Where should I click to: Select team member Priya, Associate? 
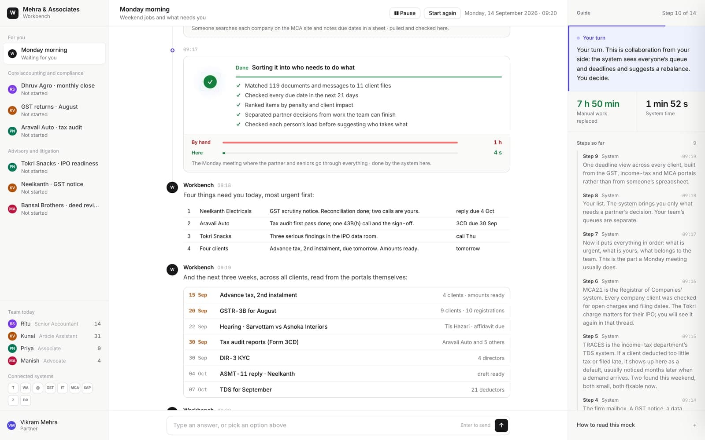pyautogui.click(x=54, y=348)
